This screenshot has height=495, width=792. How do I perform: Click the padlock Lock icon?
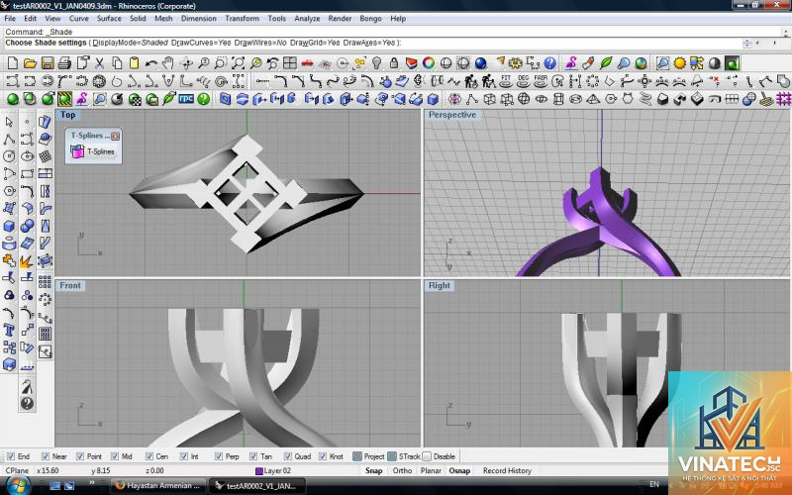pos(394,63)
